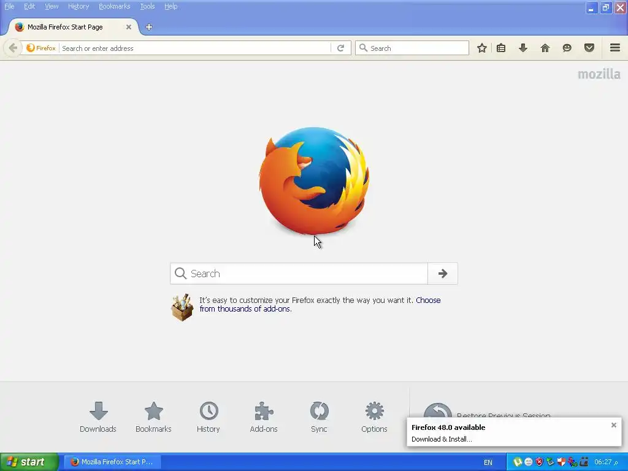
Task: Dismiss the Firefox 48.0 available notification
Action: tap(613, 425)
